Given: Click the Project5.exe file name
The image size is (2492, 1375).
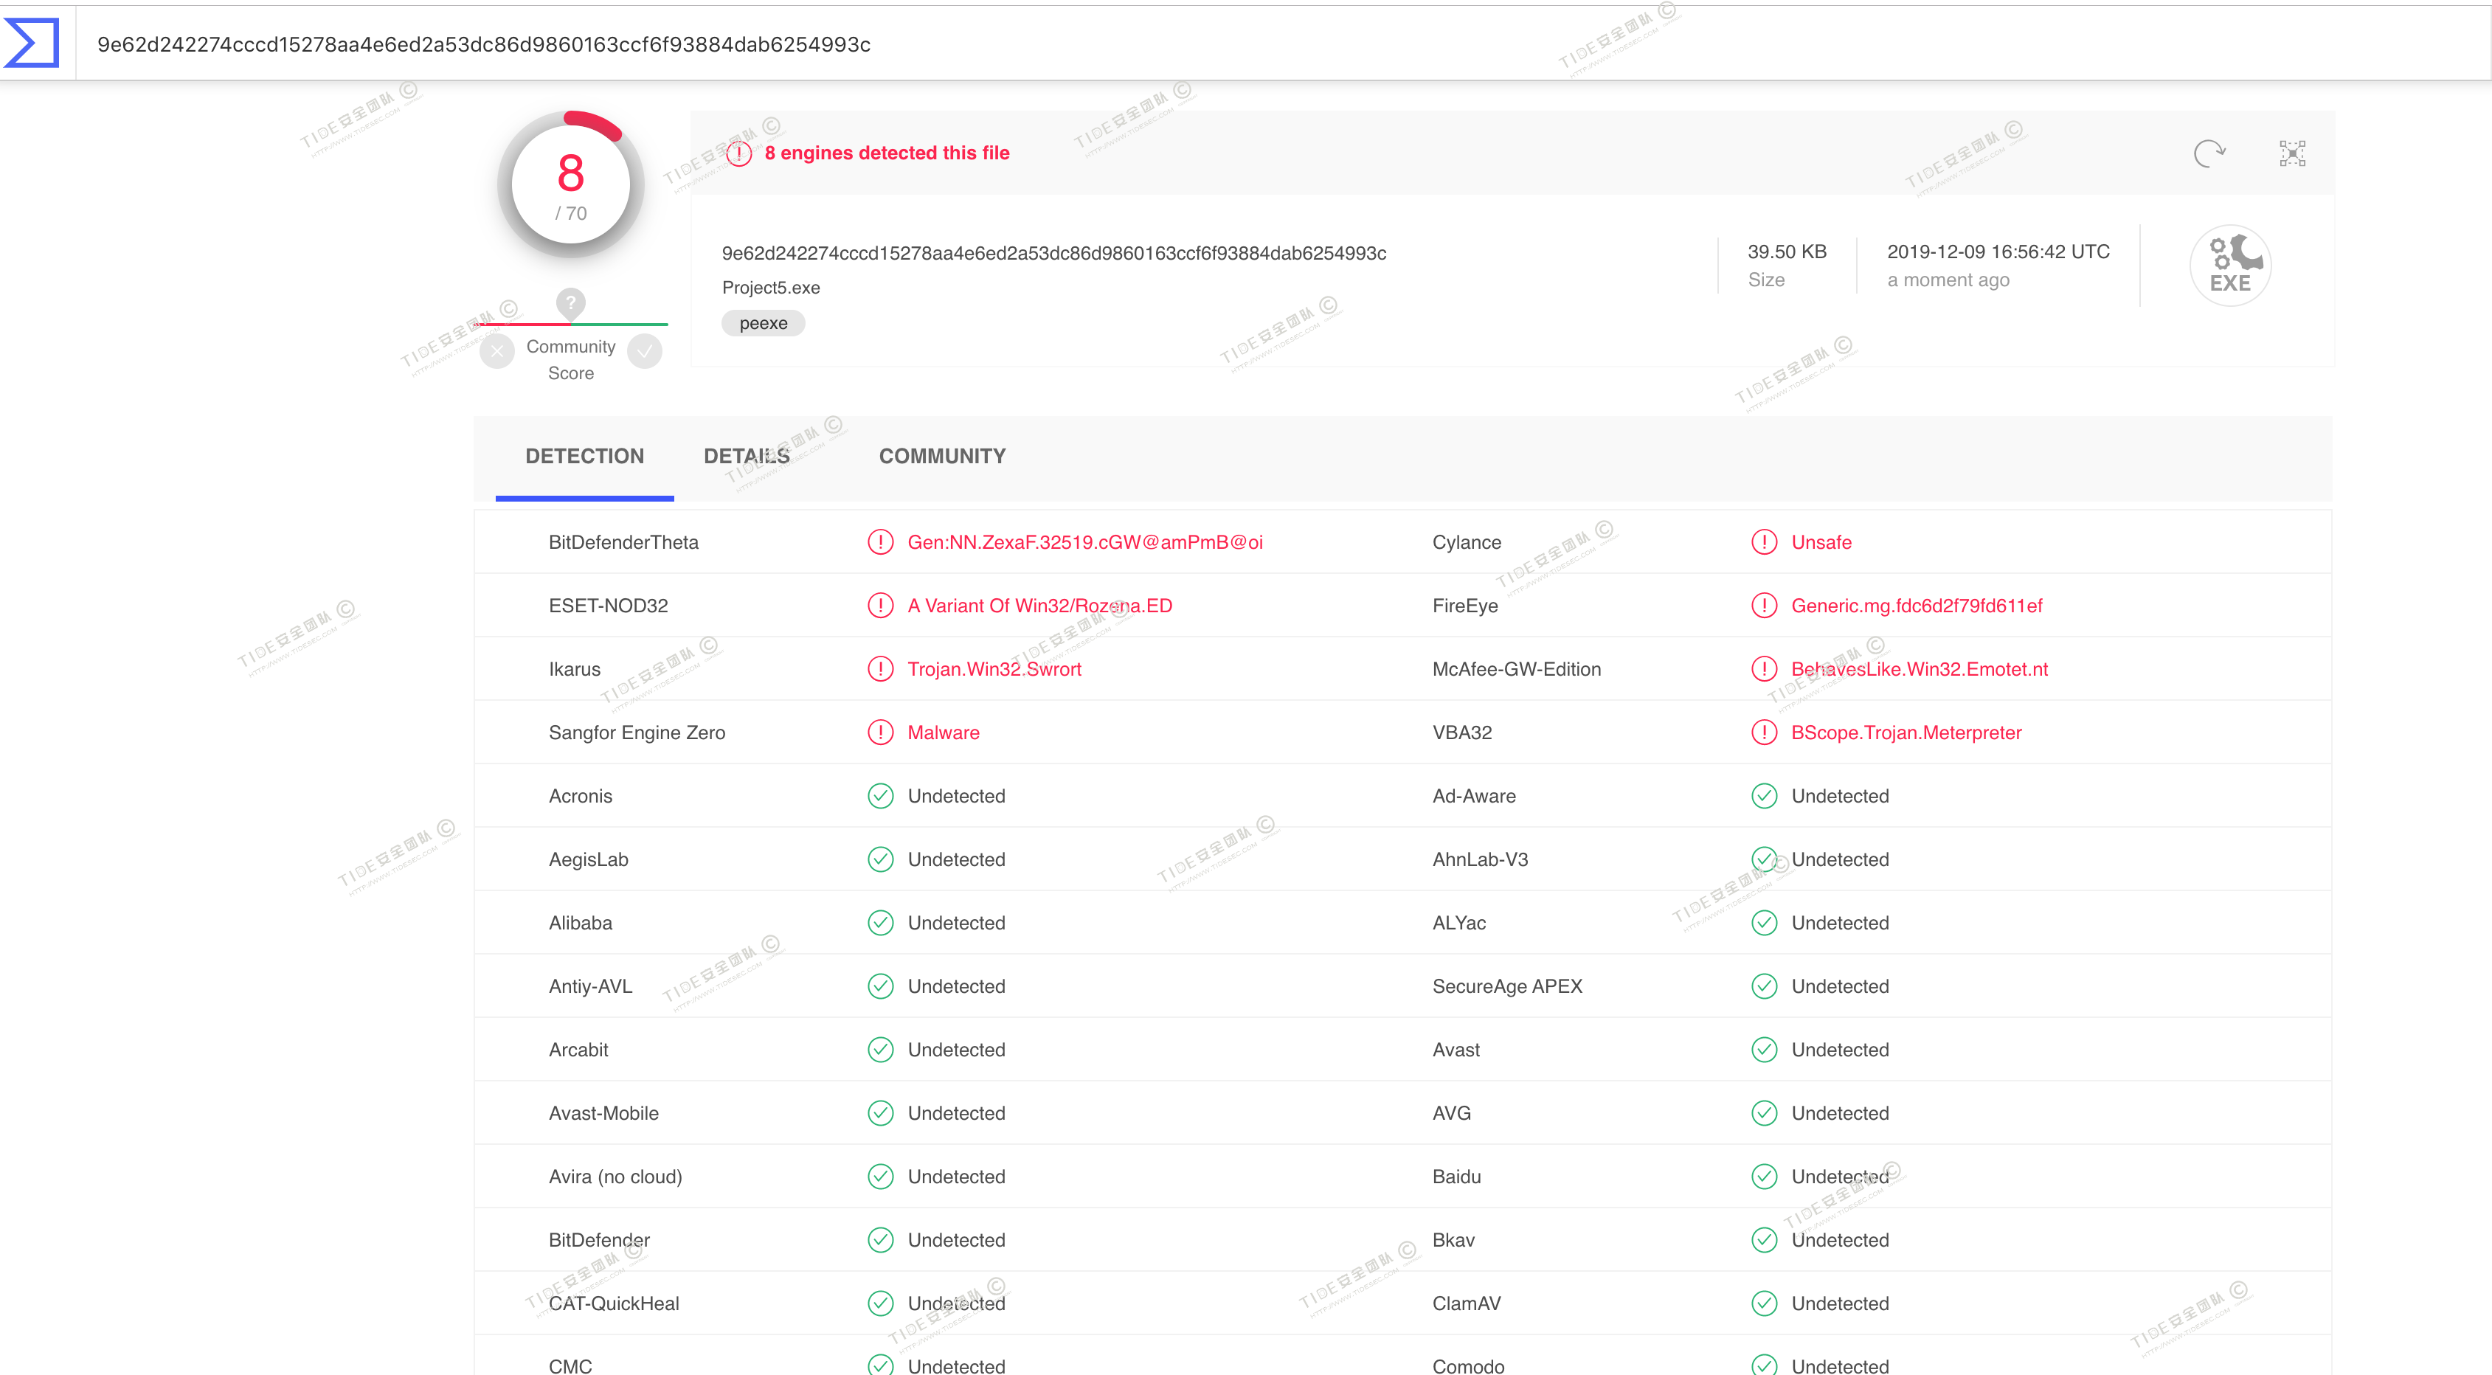Looking at the screenshot, I should [x=771, y=288].
